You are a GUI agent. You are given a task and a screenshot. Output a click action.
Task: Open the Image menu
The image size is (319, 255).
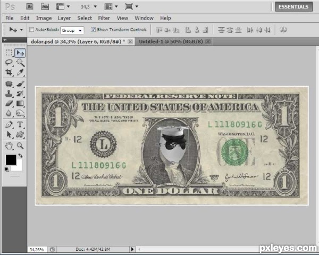[44, 18]
